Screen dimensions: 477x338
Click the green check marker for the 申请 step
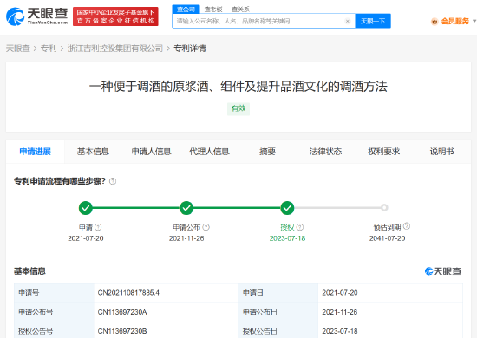click(86, 208)
